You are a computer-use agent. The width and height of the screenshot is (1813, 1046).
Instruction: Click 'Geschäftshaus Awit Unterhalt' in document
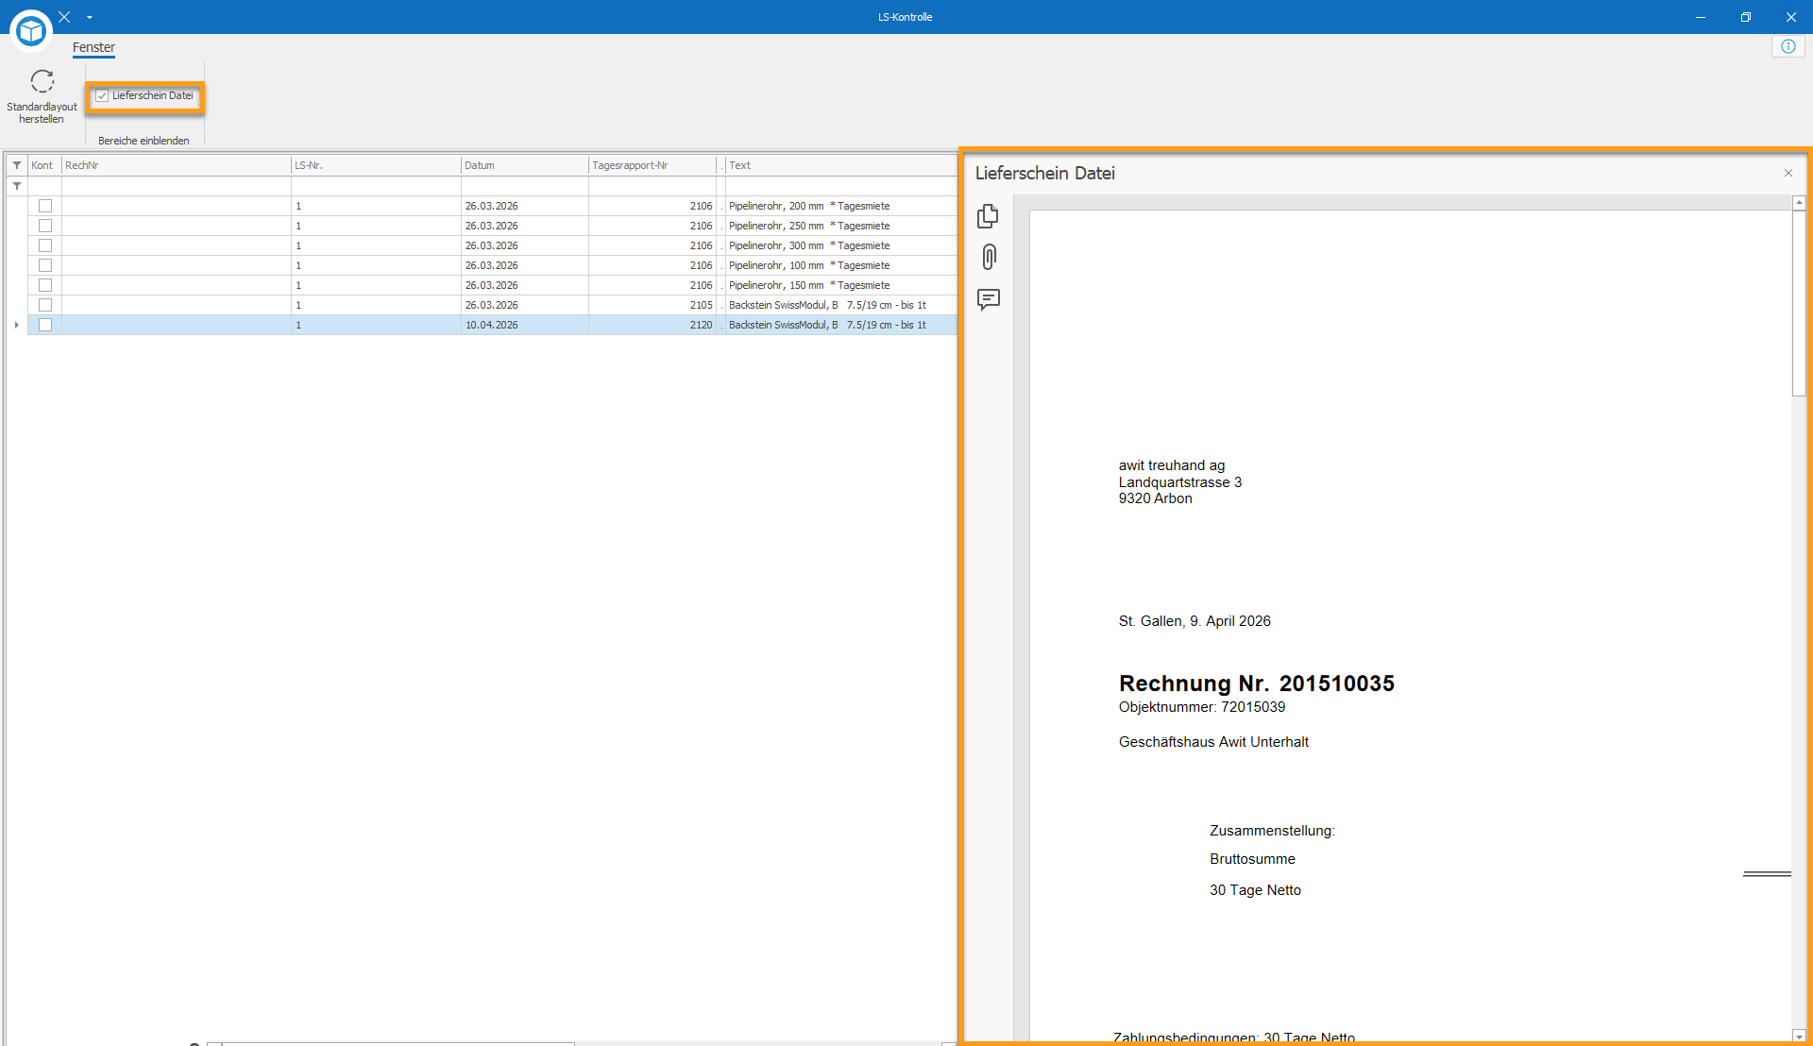1213,742
